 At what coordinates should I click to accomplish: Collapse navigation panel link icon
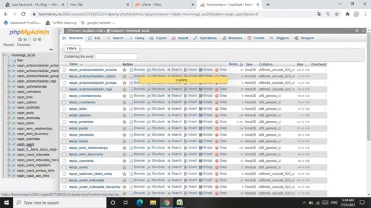(51, 50)
